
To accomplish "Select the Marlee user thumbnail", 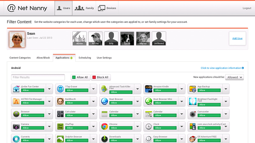I will [143, 38].
